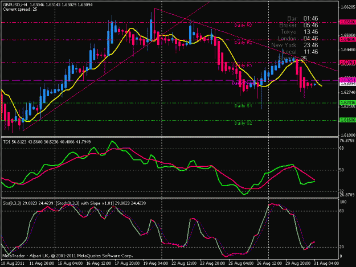The image size is (356, 267).
Task: Click the 1.62155 price scale value
Action: pos(347,106)
